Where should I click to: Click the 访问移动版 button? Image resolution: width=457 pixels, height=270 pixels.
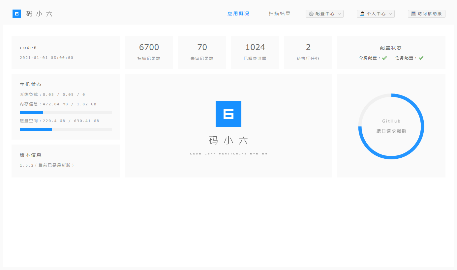pos(427,14)
